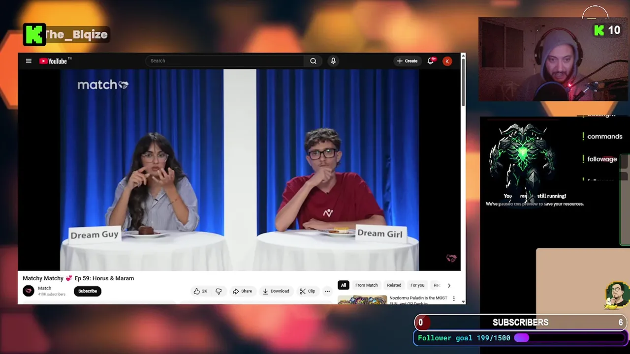Click '410K subscribers' text
Screen dimensions: 630x354
click(52, 294)
